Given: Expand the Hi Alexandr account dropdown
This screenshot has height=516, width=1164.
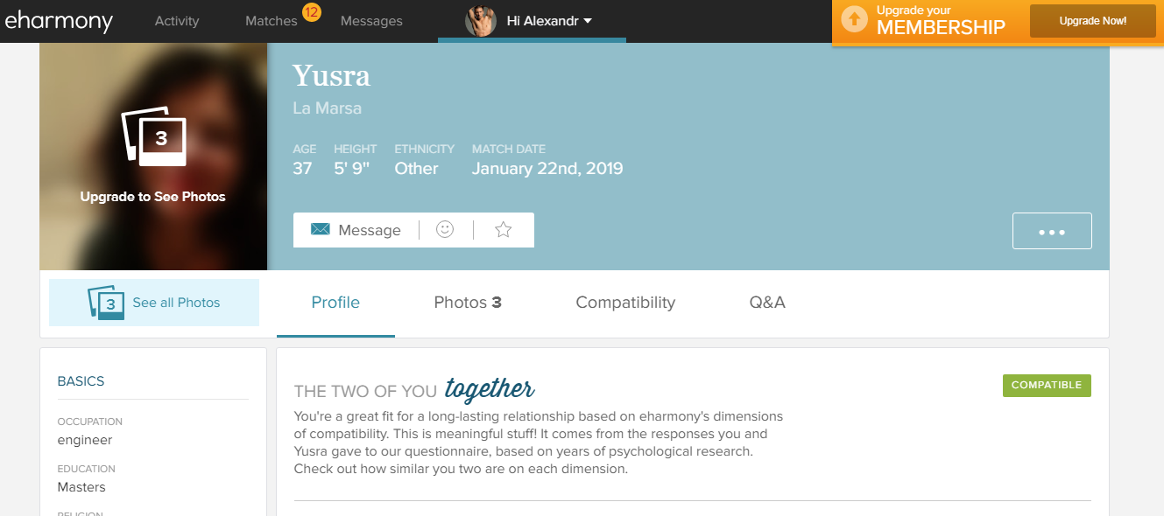Looking at the screenshot, I should (x=549, y=21).
